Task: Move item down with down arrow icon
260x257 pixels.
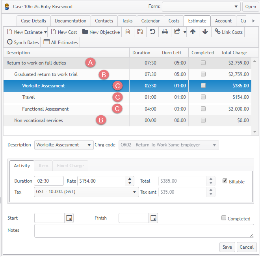Action: click(205, 32)
